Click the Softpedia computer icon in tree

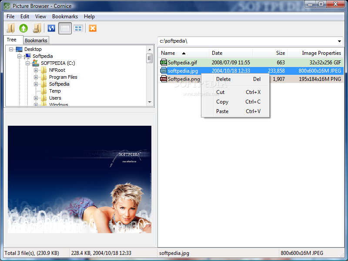point(27,56)
